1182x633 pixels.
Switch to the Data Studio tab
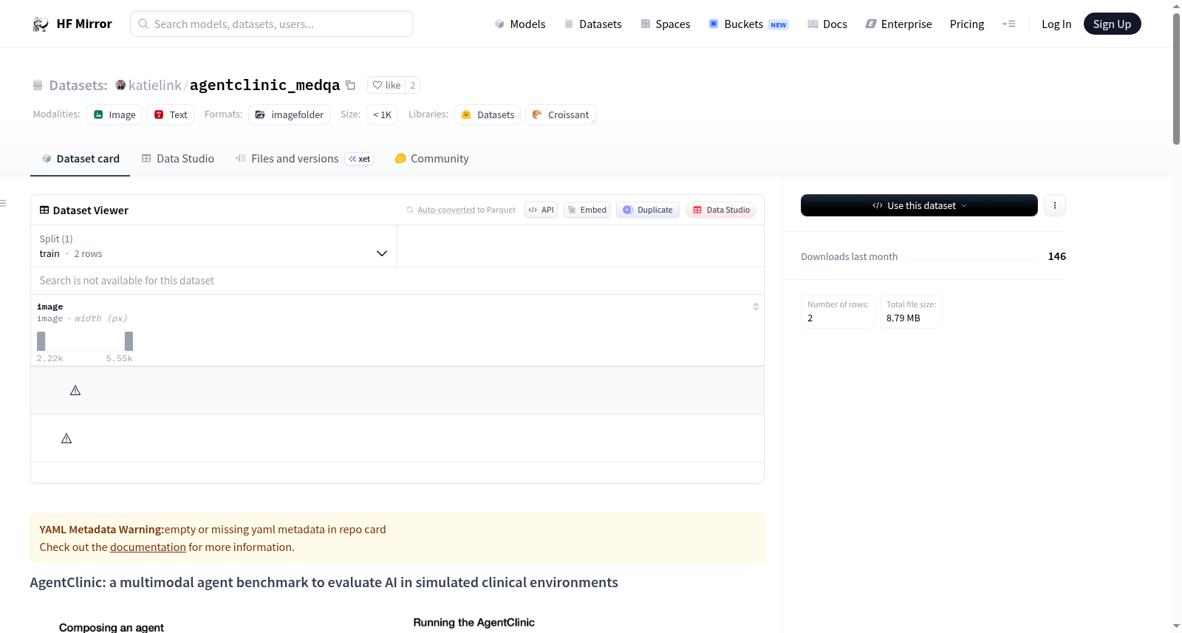tap(178, 159)
